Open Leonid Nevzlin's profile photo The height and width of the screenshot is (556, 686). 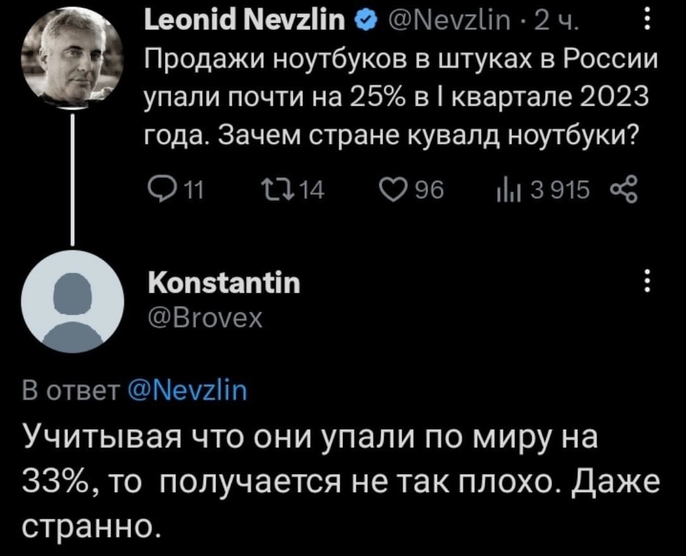[x=72, y=57]
